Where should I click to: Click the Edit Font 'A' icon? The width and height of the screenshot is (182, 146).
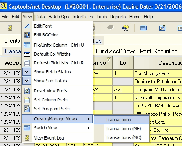(x=27, y=26)
